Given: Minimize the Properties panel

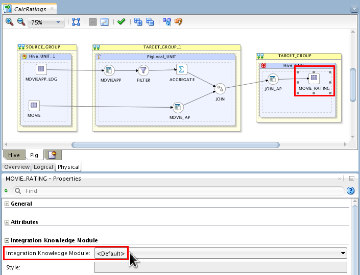Looking at the screenshot, I should [352, 179].
